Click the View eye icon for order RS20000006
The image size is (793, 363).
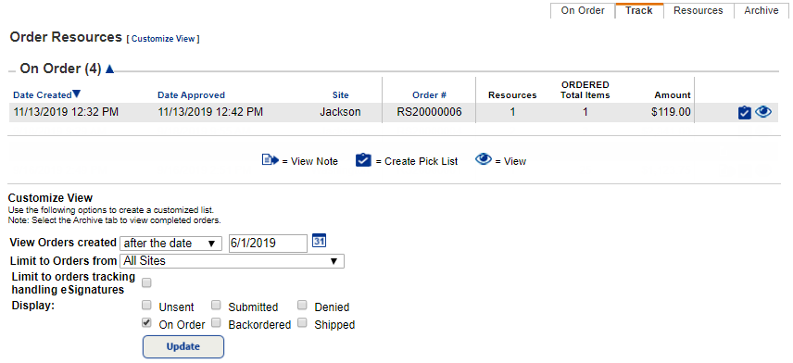[763, 112]
